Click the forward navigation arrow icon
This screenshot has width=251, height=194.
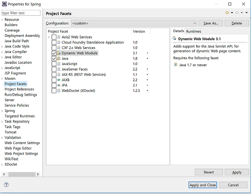point(237,13)
